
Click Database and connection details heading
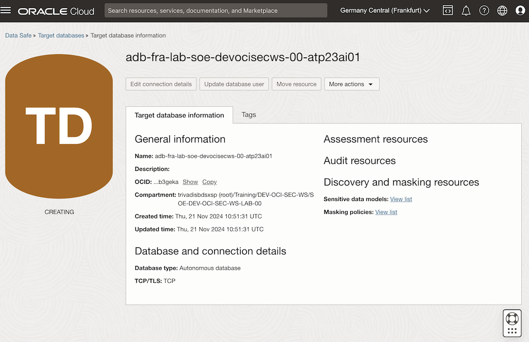pos(210,251)
